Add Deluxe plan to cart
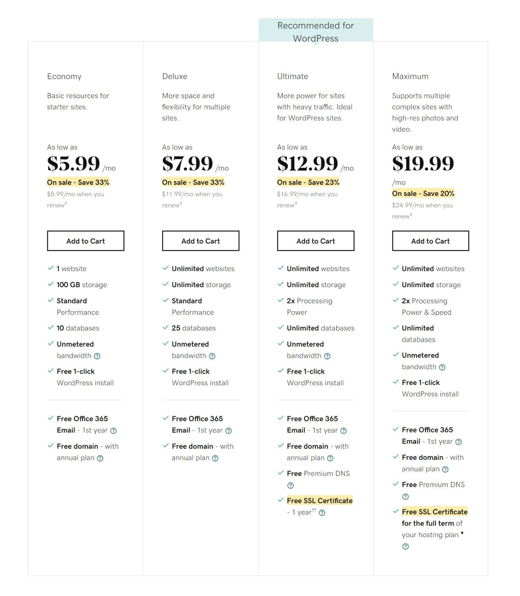The image size is (520, 596). [200, 241]
